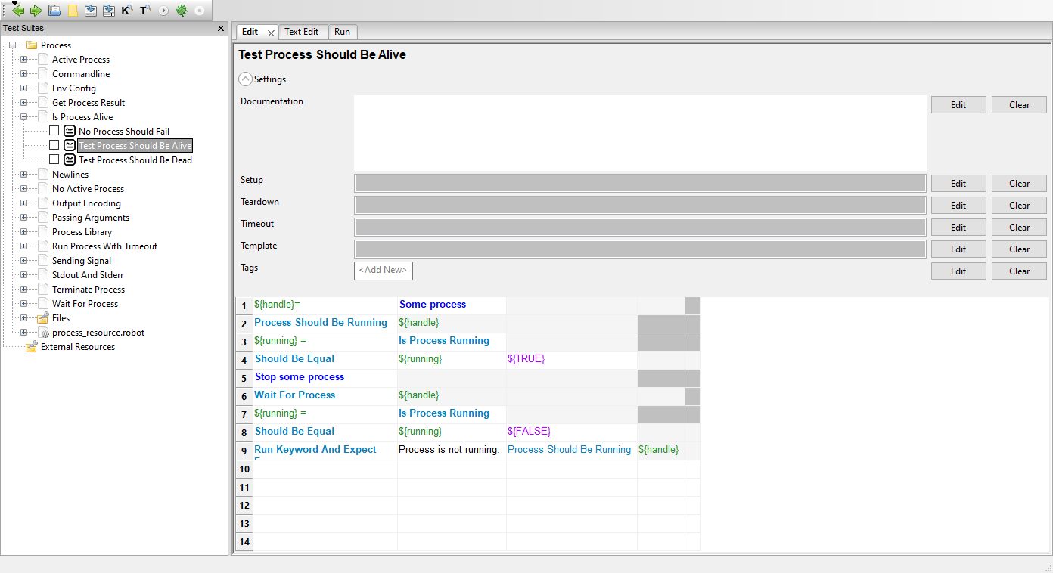Click the <Add New> tag field
This screenshot has width=1053, height=573.
coord(384,271)
